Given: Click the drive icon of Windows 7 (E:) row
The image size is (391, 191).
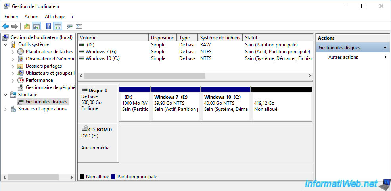Looking at the screenshot, I should tap(82, 52).
